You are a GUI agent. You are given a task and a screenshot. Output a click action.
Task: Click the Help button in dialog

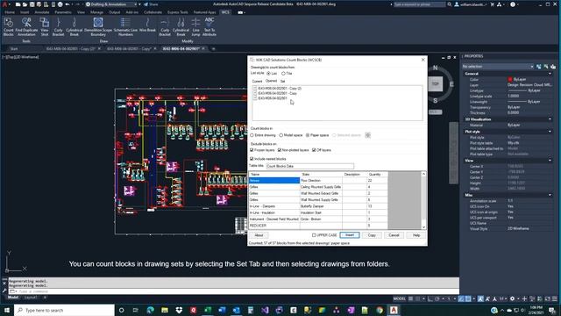(416, 235)
